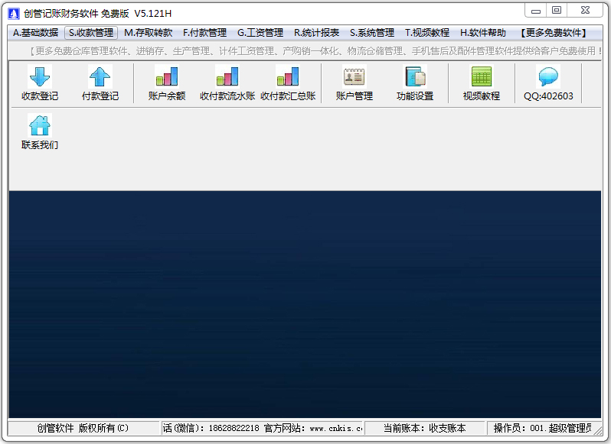Click the app logo in title bar

(x=14, y=14)
